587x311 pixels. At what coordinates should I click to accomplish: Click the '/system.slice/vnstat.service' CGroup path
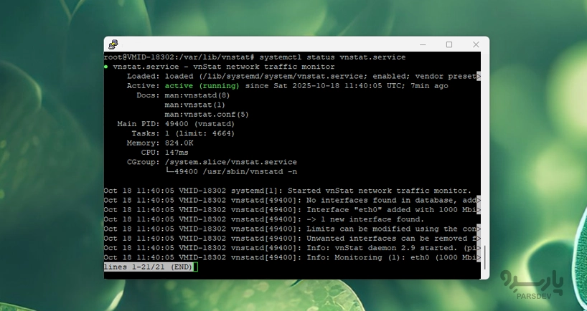click(x=230, y=162)
